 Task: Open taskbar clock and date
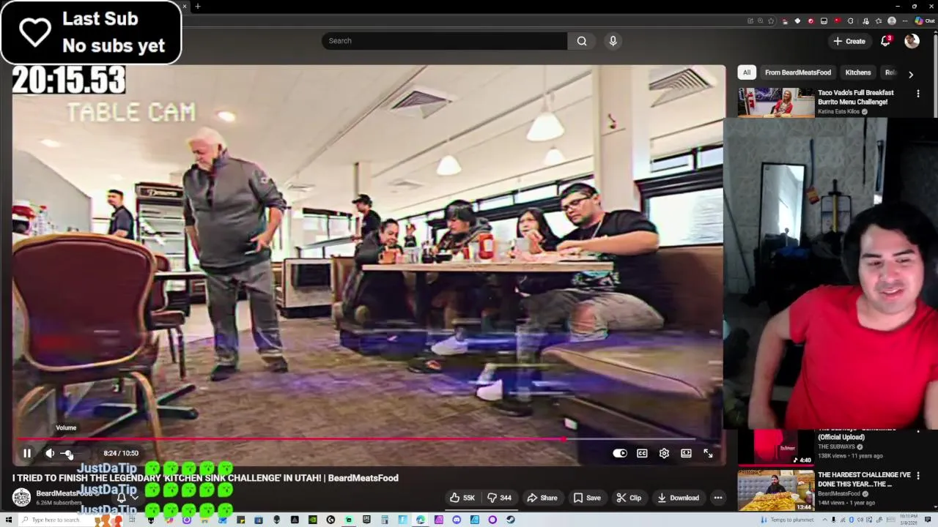point(909,520)
